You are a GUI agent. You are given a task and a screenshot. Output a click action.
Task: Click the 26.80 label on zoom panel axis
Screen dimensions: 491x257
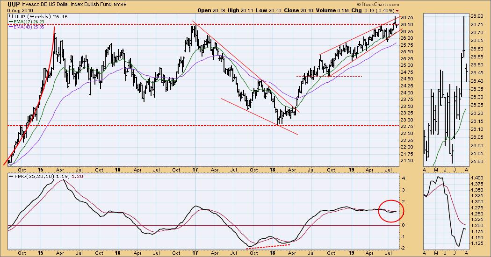pos(477,16)
